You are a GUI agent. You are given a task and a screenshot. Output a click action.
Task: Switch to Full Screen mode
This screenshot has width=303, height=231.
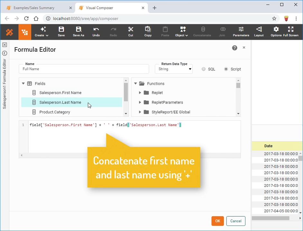(x=291, y=32)
